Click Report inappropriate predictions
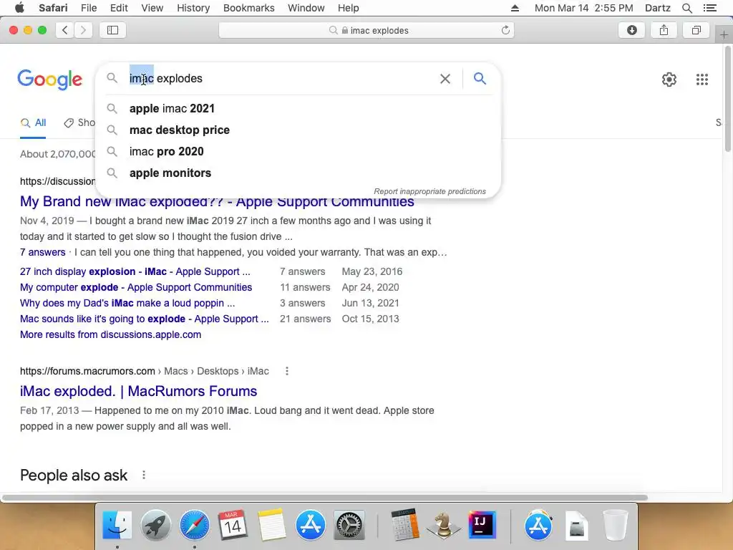Image resolution: width=733 pixels, height=550 pixels. pyautogui.click(x=429, y=191)
